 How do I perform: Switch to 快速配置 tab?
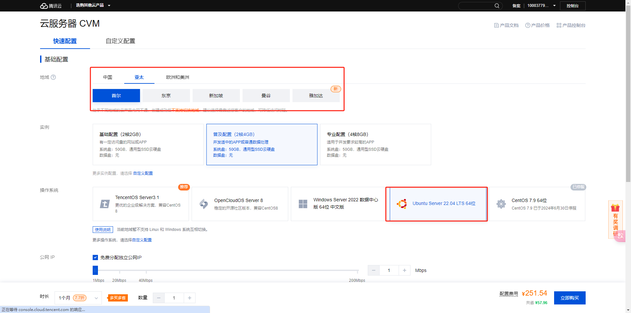[x=65, y=41]
